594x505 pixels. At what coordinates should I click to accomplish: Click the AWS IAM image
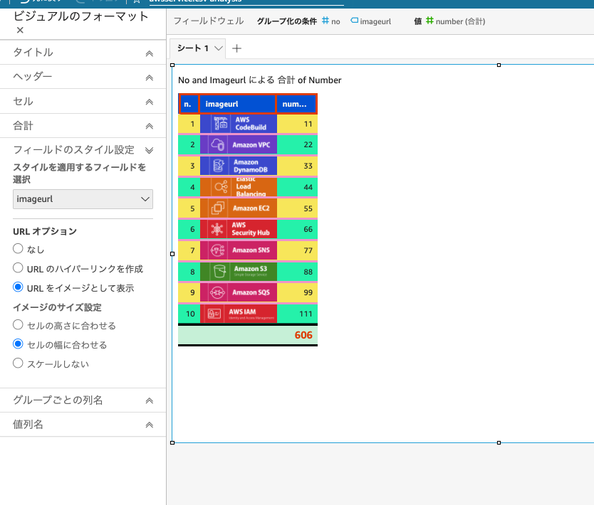click(x=239, y=314)
